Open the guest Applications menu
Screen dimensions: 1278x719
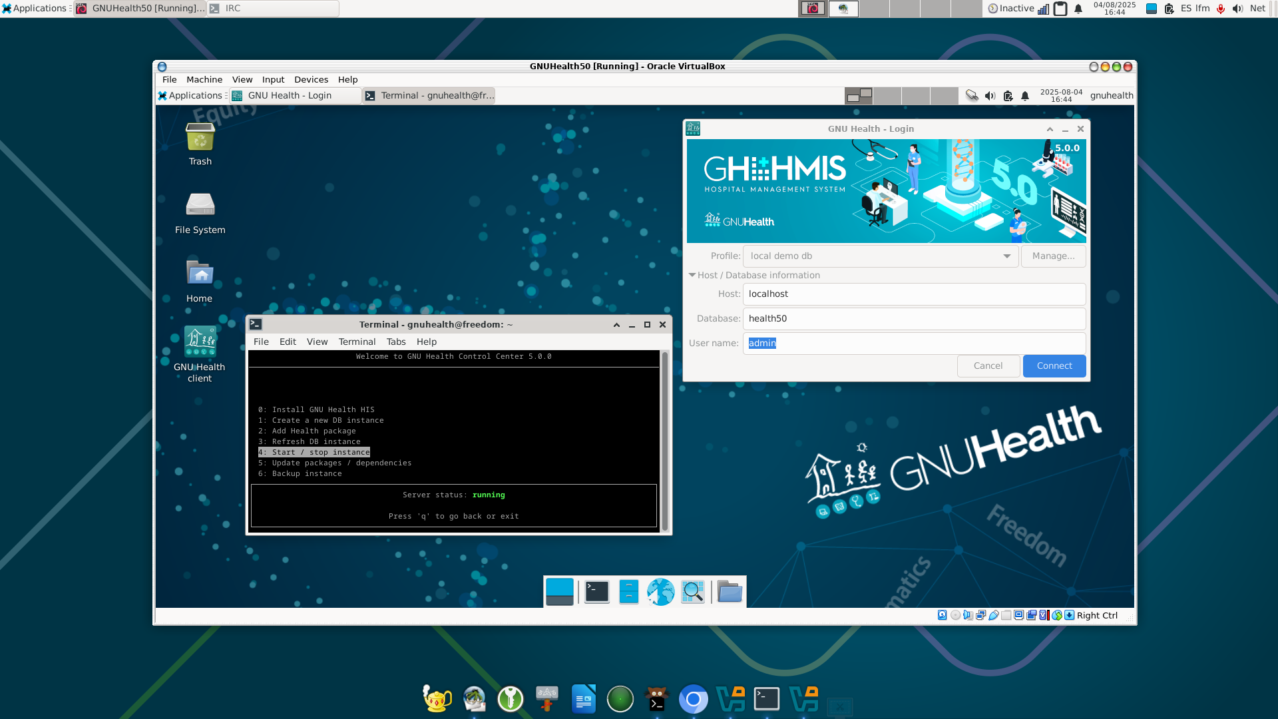click(x=191, y=96)
